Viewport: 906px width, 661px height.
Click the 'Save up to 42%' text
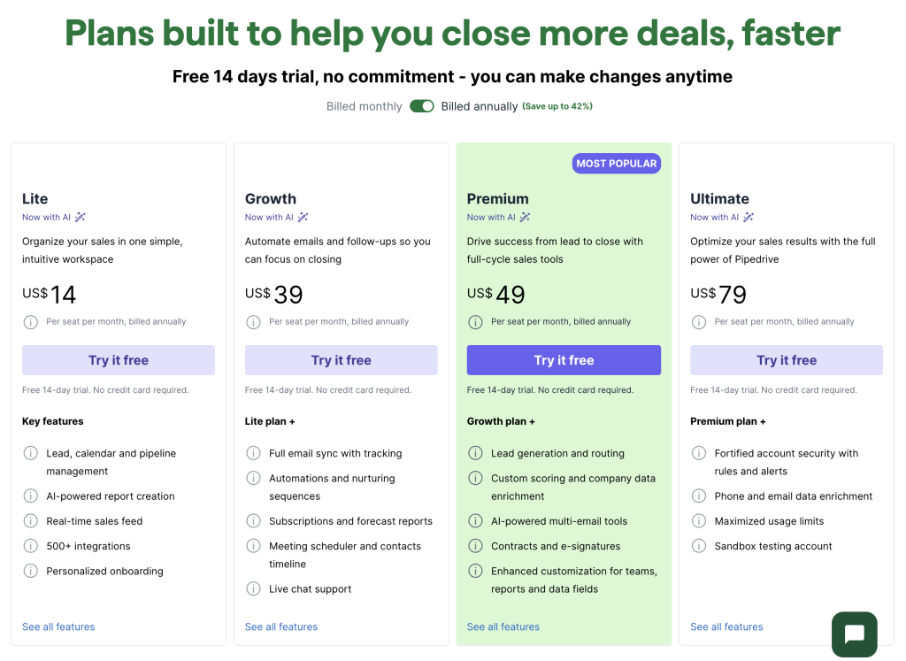coord(557,104)
